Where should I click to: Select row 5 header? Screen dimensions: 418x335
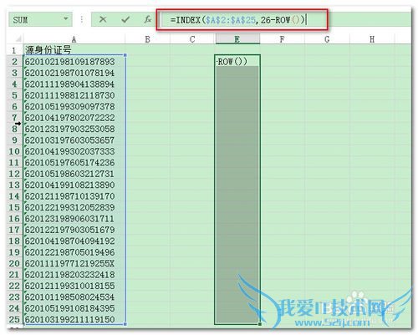point(14,95)
